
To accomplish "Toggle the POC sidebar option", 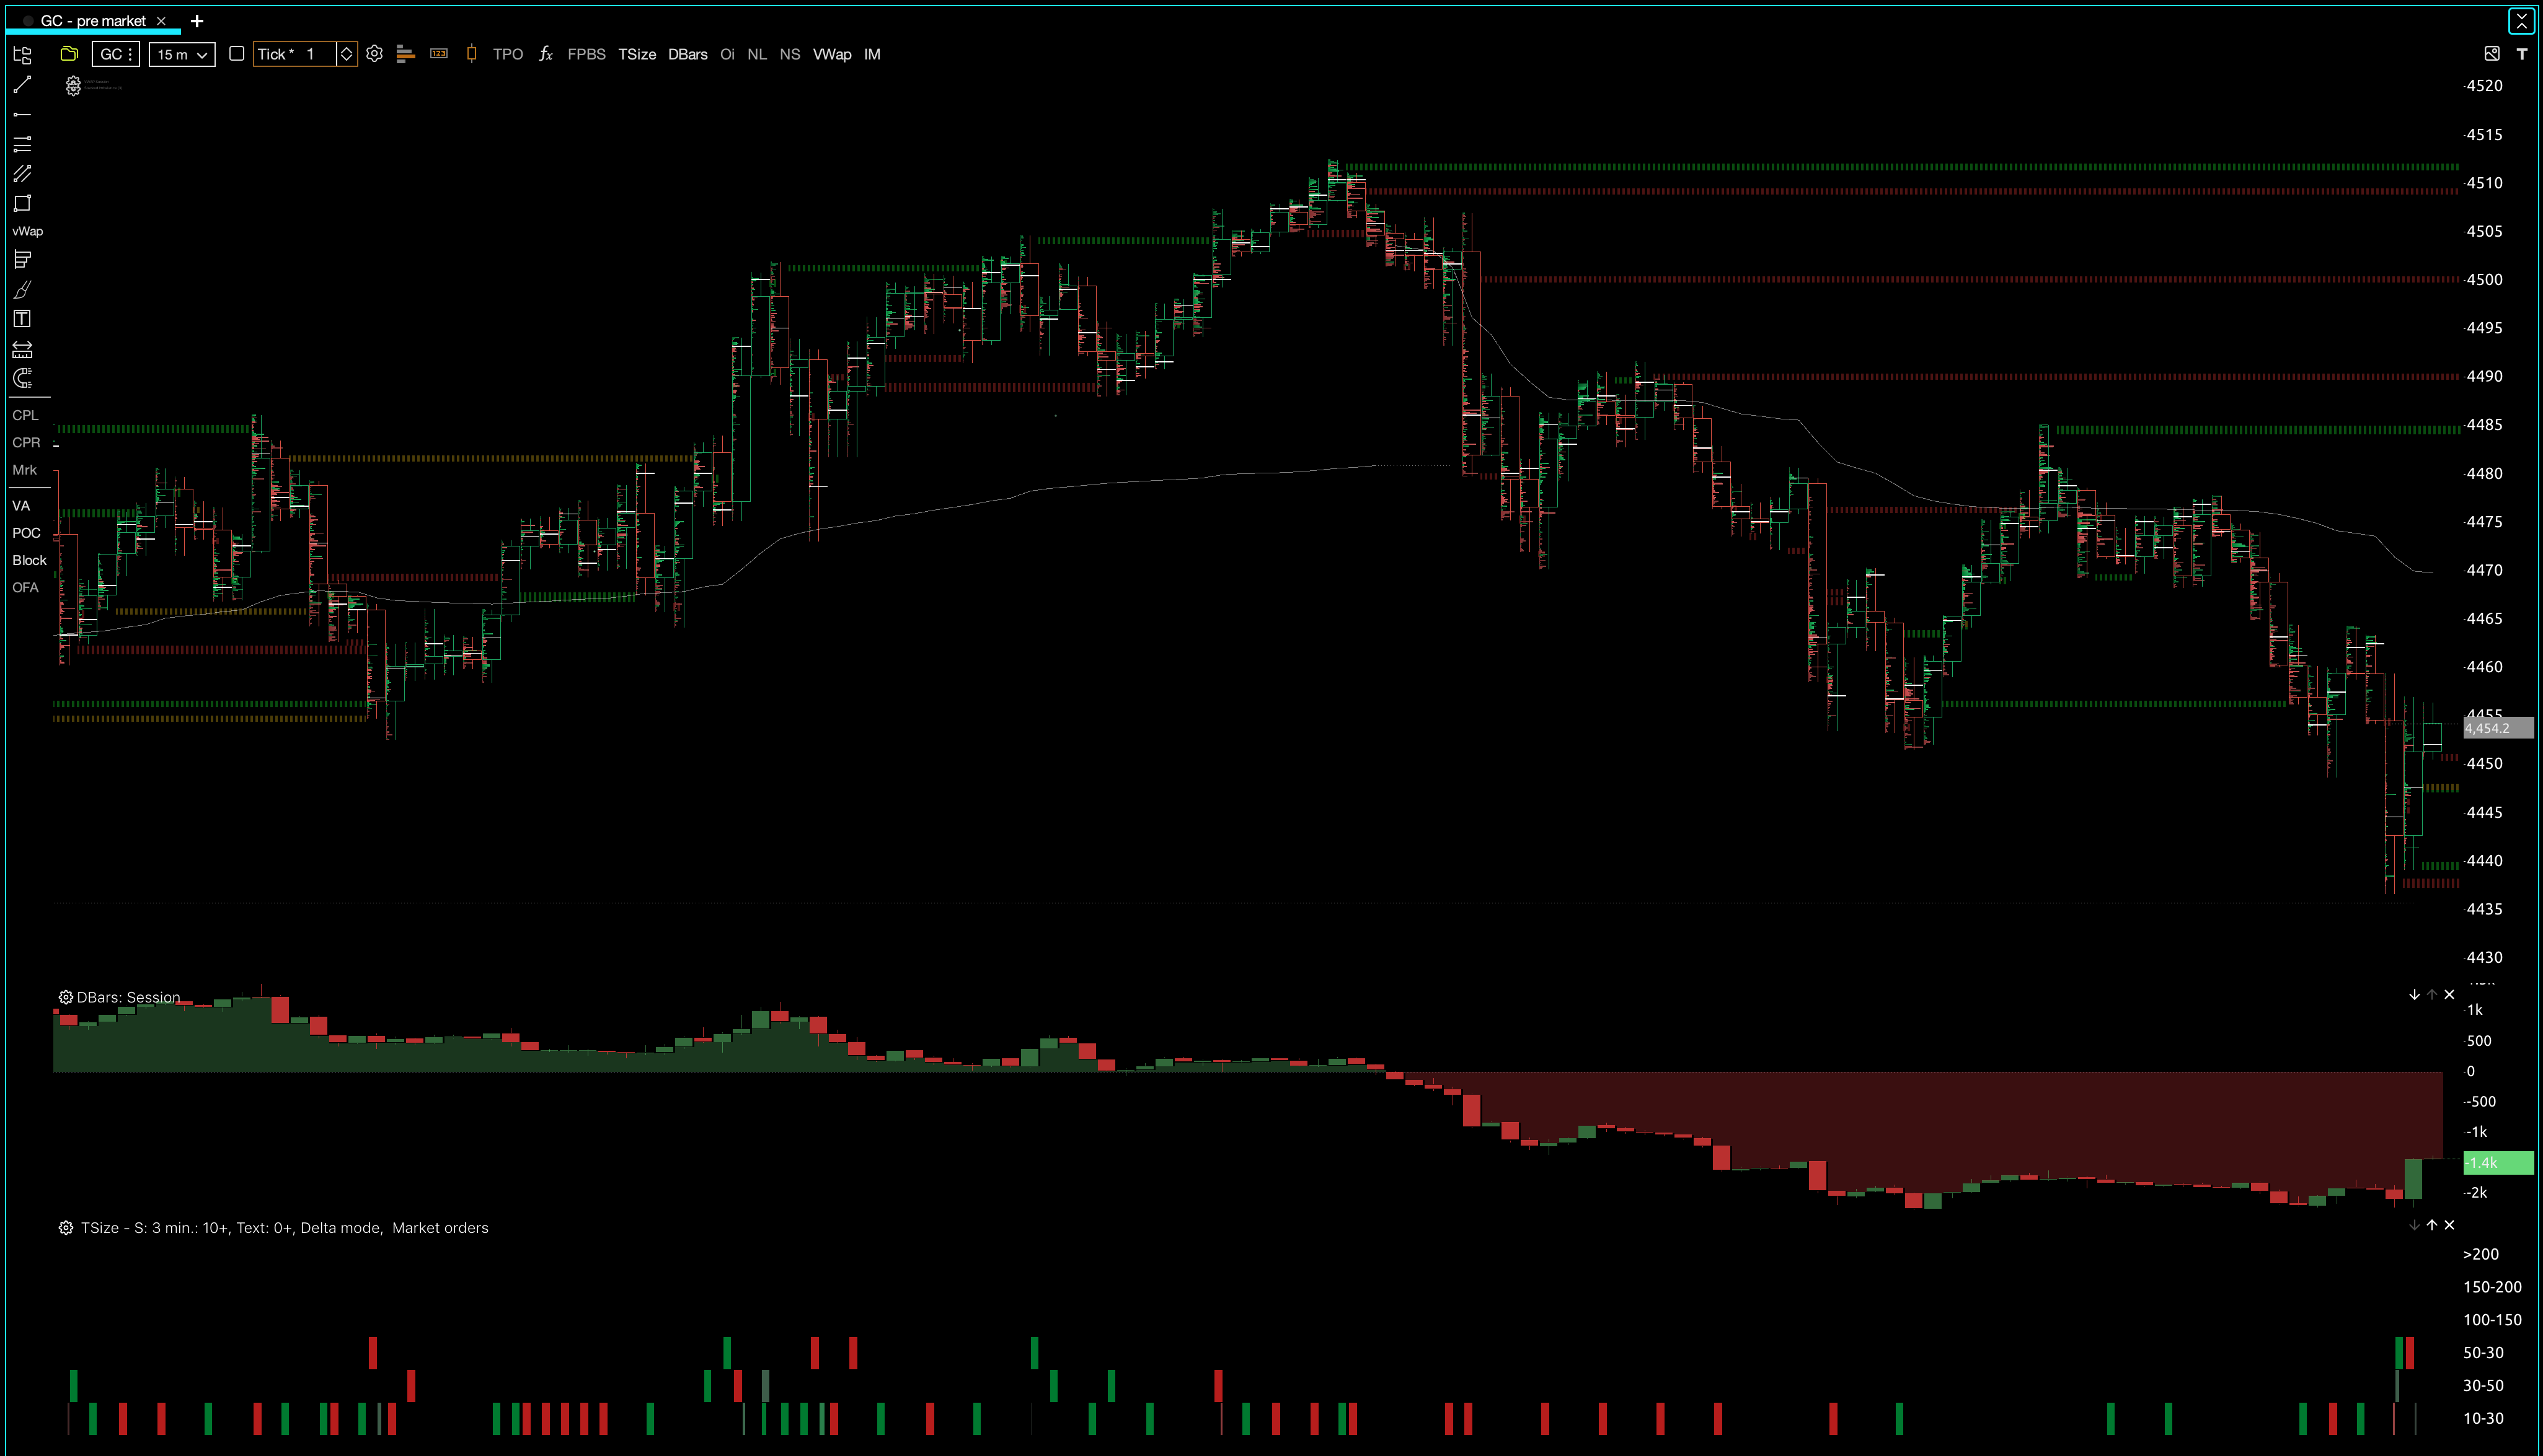I will pos(26,533).
